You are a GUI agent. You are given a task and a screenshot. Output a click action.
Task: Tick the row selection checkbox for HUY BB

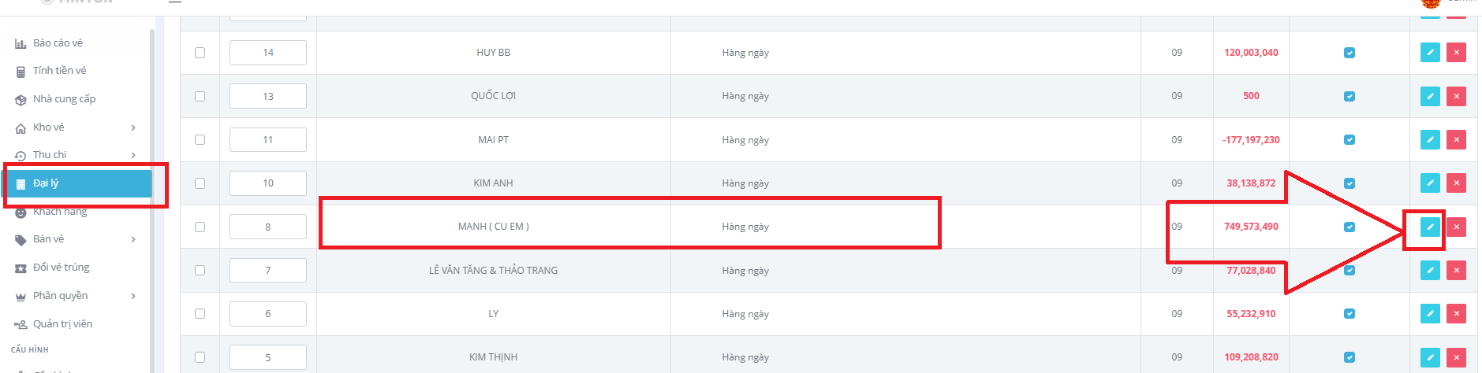pyautogui.click(x=200, y=53)
